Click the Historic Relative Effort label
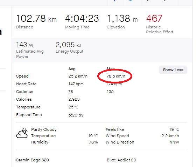This screenshot has height=167, width=196. [x=160, y=29]
